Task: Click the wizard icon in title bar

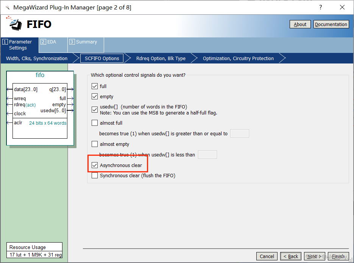Action: click(8, 8)
